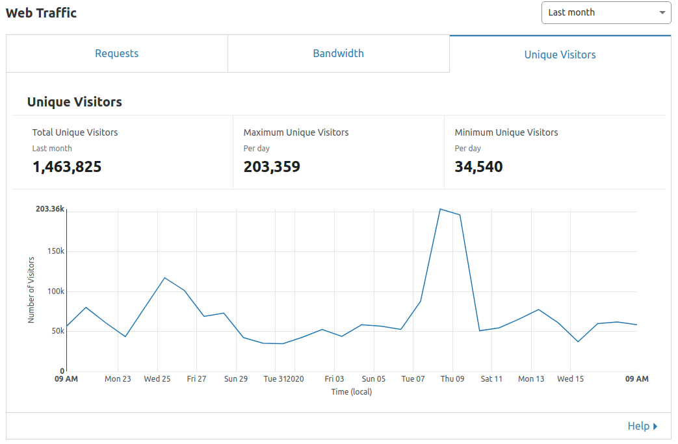678x444 pixels.
Task: Click the 50k y-axis label
Action: pyautogui.click(x=58, y=331)
